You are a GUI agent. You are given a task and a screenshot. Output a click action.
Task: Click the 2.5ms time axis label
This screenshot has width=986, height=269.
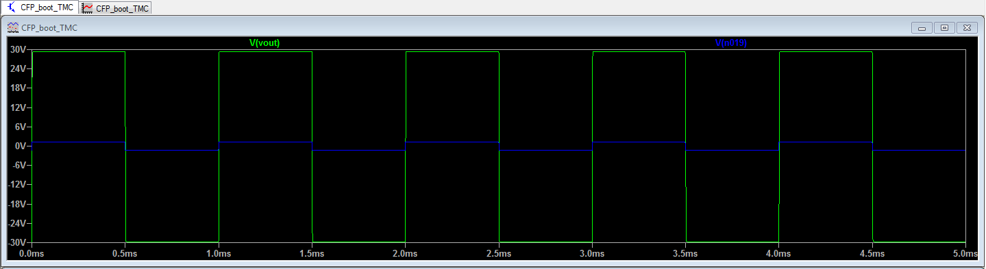[x=498, y=253]
